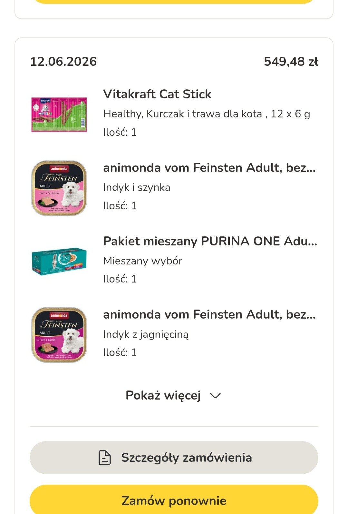Image resolution: width=348 pixels, height=514 pixels.
Task: Open the Vitakraft Cat Stick product image
Action: click(x=59, y=114)
